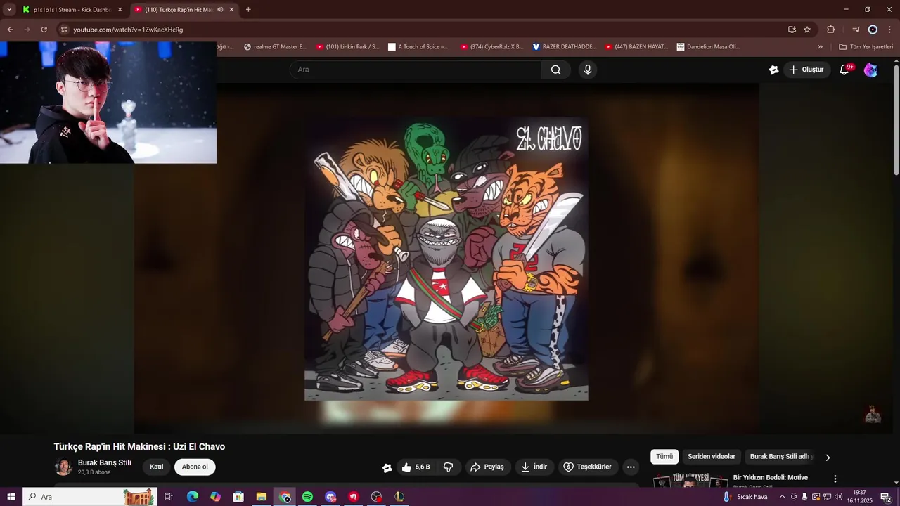Screen dimensions: 900x506
Task: Select Seriden videolar filter chip
Action: point(712,457)
